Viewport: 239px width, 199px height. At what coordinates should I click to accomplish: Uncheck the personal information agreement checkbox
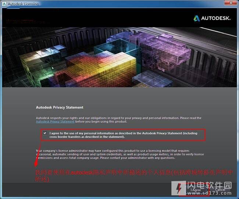coord(45,133)
